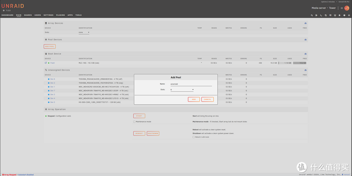Click the UNRAID logo
The height and width of the screenshot is (176, 352).
(13, 6)
